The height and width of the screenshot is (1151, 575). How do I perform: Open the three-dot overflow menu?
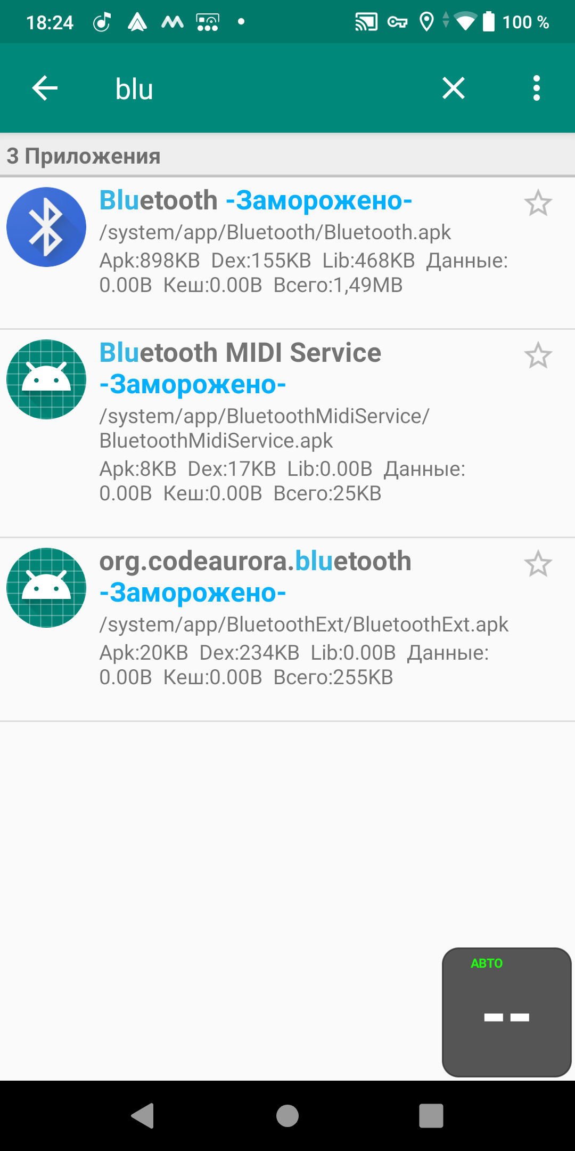tap(536, 88)
